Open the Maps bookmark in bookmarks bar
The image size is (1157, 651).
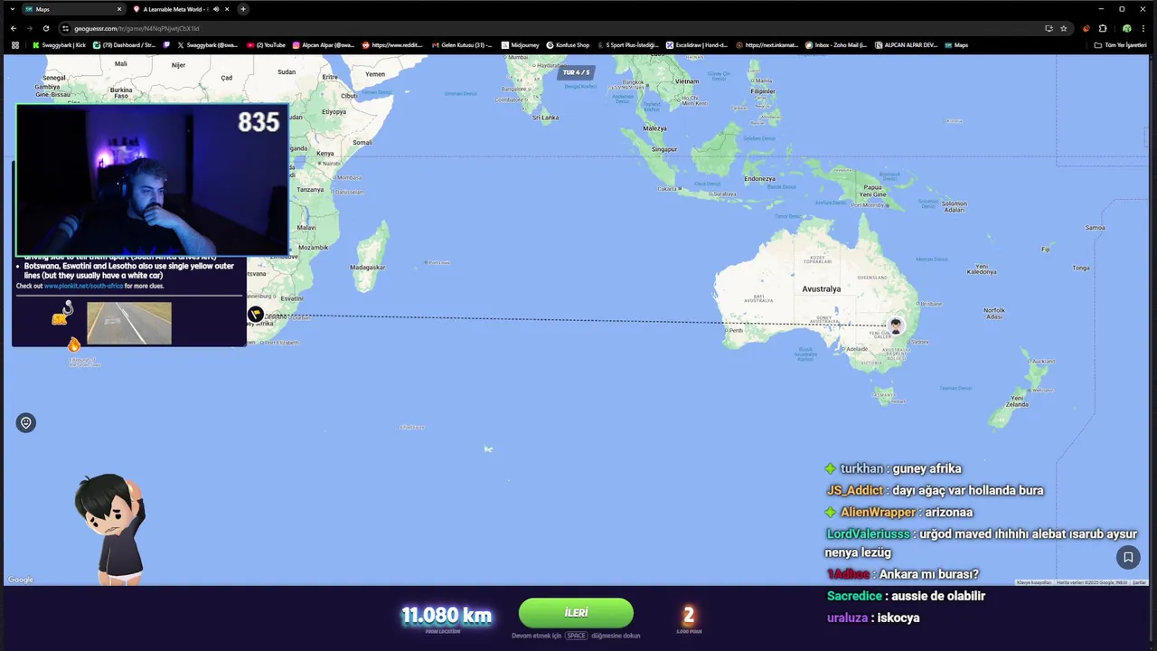point(955,44)
